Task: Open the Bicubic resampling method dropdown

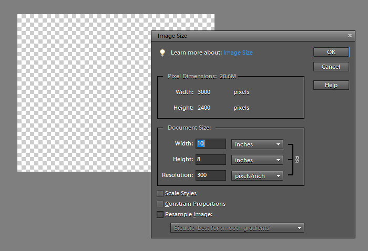Action: click(237, 227)
